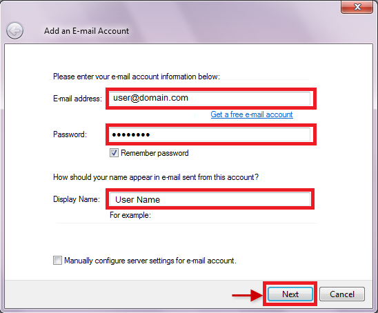The width and height of the screenshot is (378, 313).
Task: Click the Manually configure server settings label
Action: click(150, 261)
